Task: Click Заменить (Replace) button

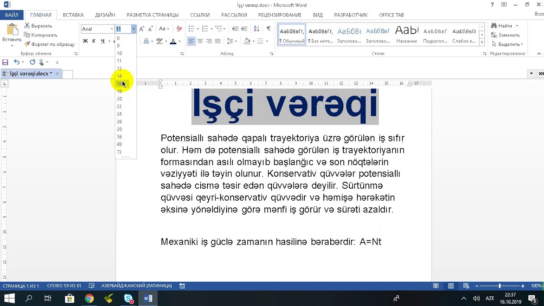Action: click(505, 35)
